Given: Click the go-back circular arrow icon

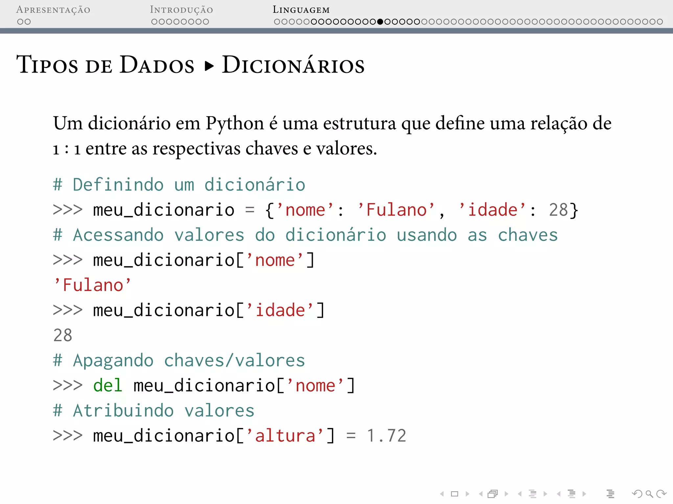Looking at the screenshot, I should pyautogui.click(x=637, y=494).
